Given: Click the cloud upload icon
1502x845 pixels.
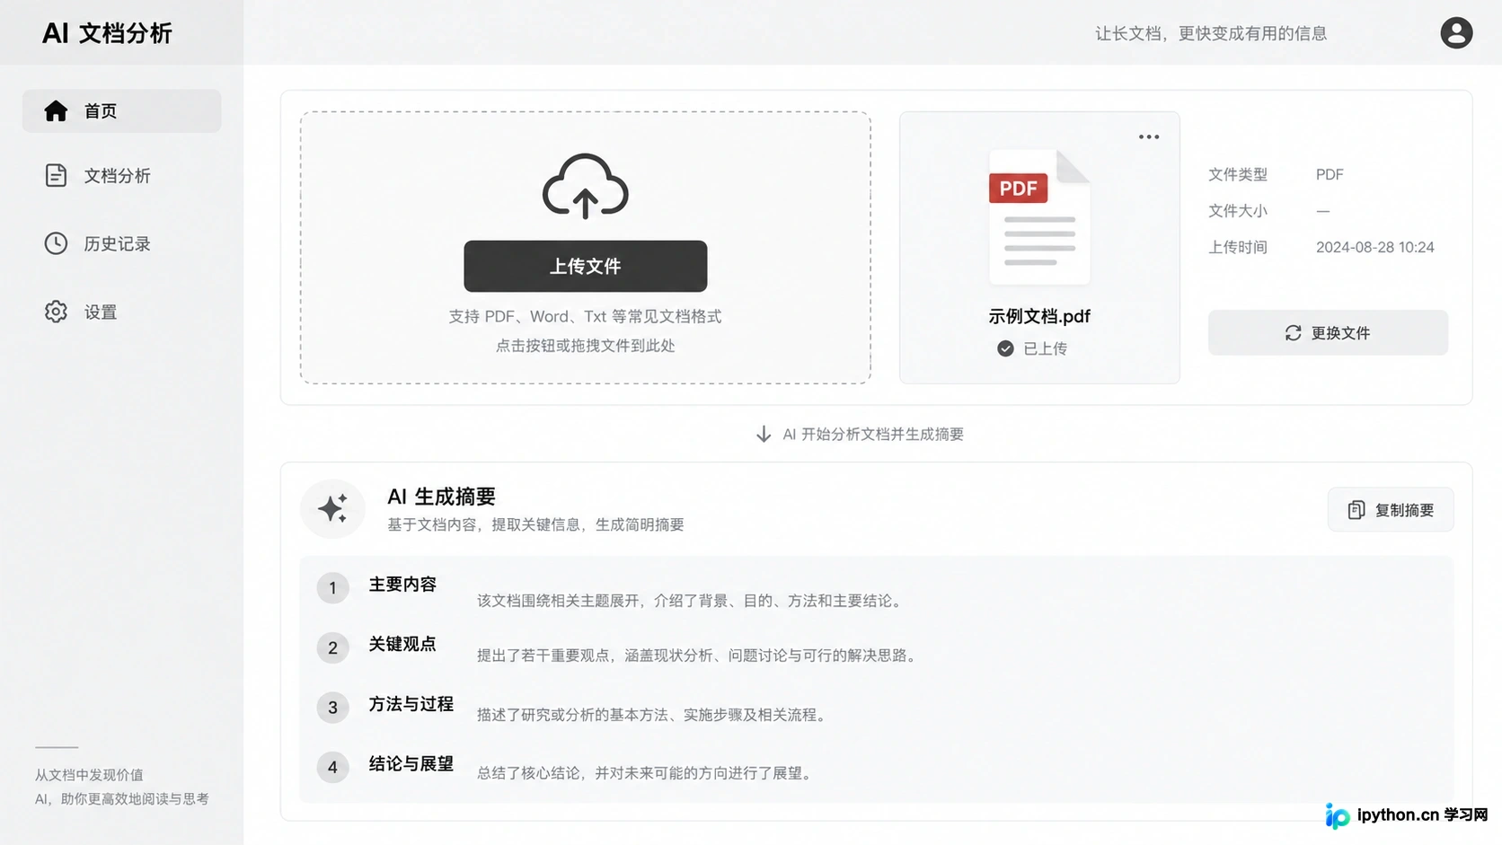Looking at the screenshot, I should pyautogui.click(x=586, y=186).
